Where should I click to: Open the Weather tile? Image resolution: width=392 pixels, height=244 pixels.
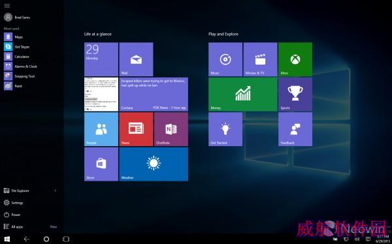154,164
